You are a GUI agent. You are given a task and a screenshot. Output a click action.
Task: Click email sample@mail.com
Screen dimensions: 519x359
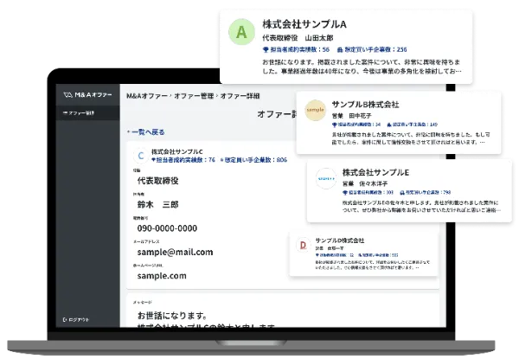(x=175, y=252)
